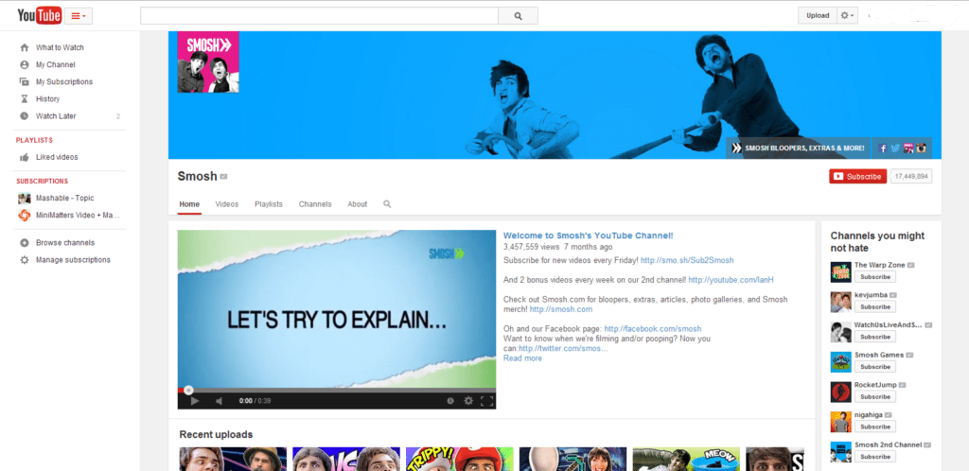Open My Subscriptions
The width and height of the screenshot is (969, 471).
pyautogui.click(x=63, y=81)
